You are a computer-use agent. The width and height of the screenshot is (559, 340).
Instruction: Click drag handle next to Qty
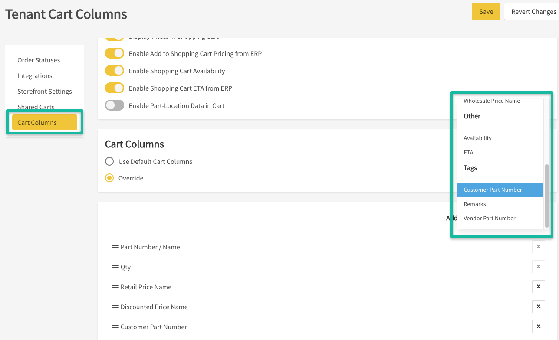pos(115,267)
